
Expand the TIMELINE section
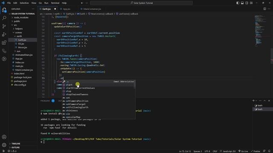(16, 144)
